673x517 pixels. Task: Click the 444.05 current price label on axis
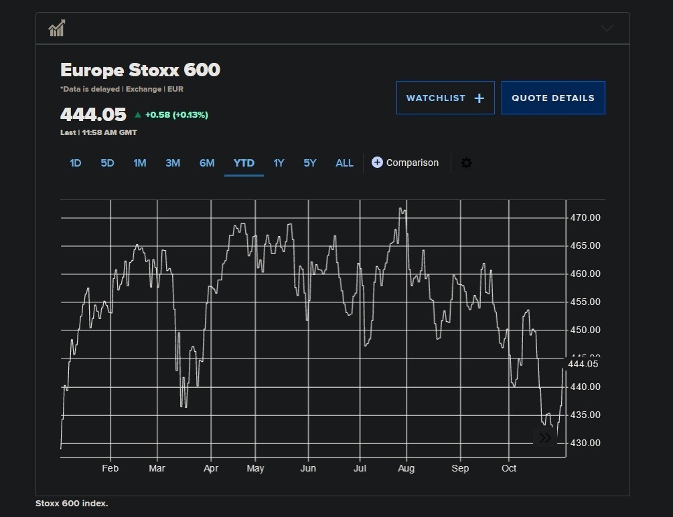583,365
